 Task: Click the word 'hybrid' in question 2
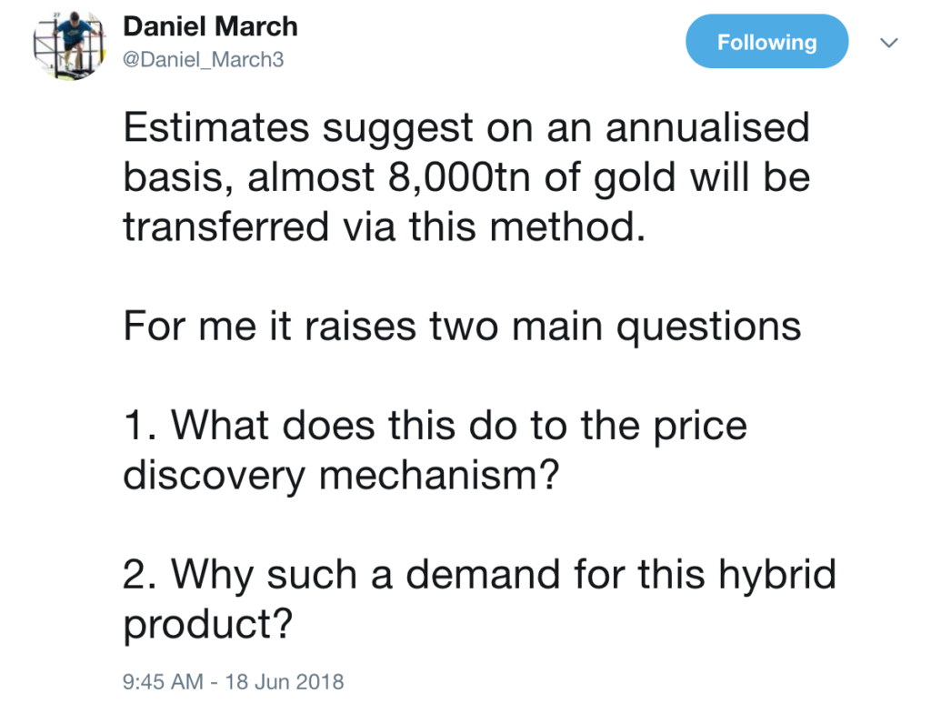[x=777, y=576]
